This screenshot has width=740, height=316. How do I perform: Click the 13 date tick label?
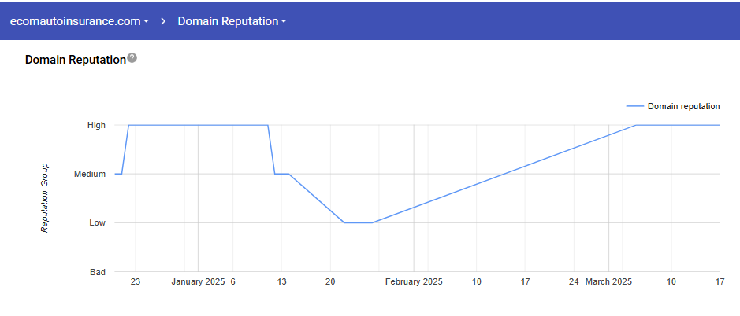pos(281,281)
